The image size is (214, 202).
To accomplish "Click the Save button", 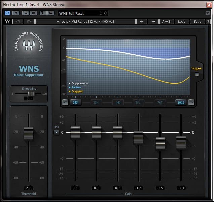I will click(197, 22).
